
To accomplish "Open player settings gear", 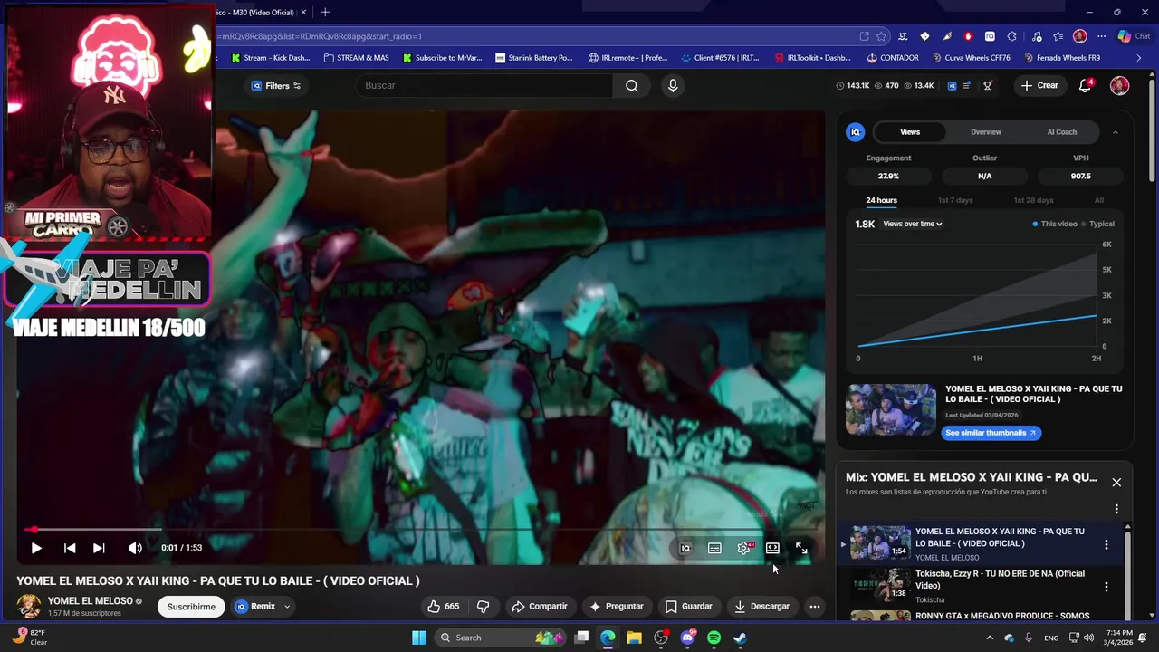I will point(744,548).
